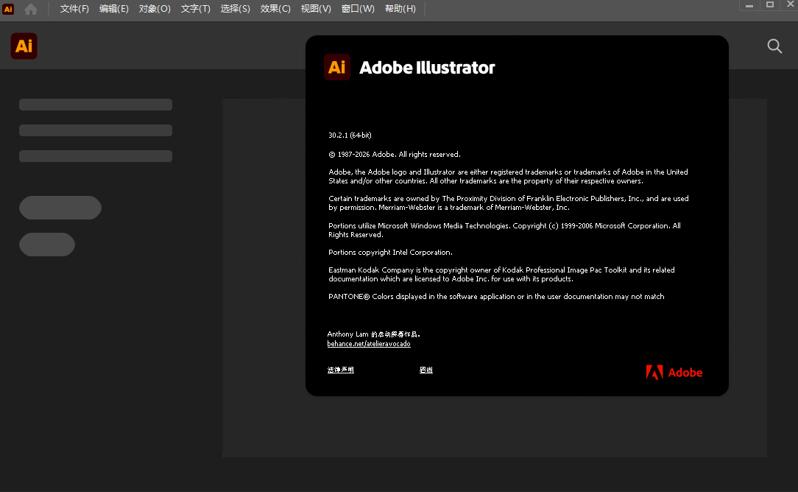Click the red Adobe logo in the dialog
Viewport: 798px width, 492px height.
673,372
